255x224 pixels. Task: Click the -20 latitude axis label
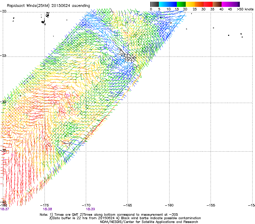click(x=3, y=11)
